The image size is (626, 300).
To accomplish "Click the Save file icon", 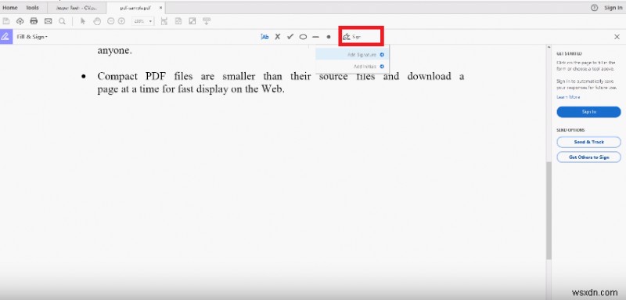I will pyautogui.click(x=6, y=21).
